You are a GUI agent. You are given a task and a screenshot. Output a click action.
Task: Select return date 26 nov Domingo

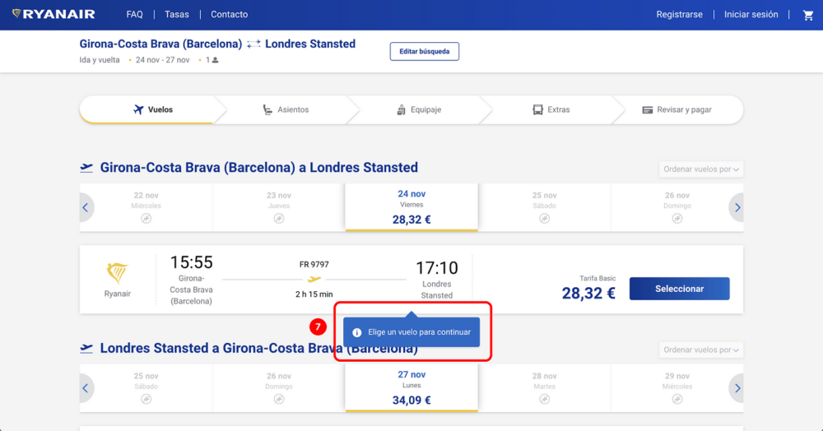point(279,388)
